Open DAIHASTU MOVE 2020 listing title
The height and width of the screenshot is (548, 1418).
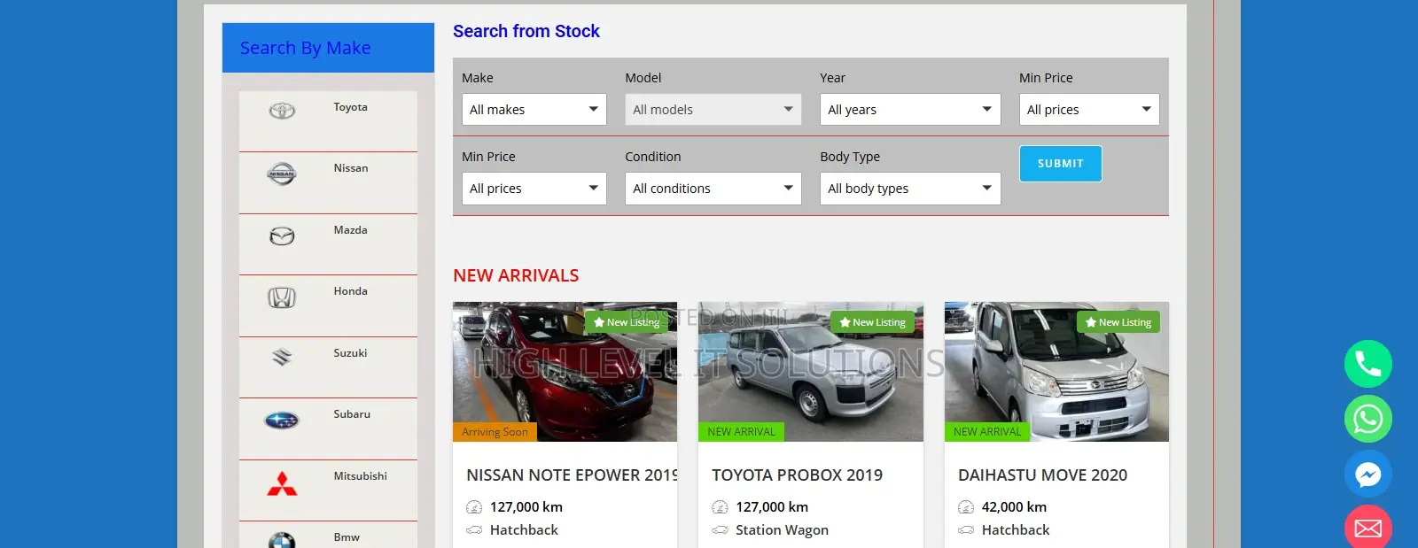pyautogui.click(x=1043, y=475)
